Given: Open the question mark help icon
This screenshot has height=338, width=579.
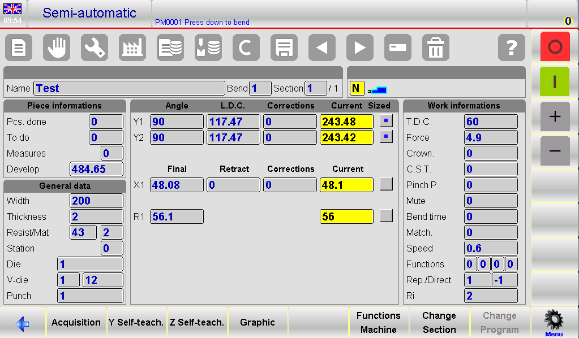Looking at the screenshot, I should coord(511,47).
